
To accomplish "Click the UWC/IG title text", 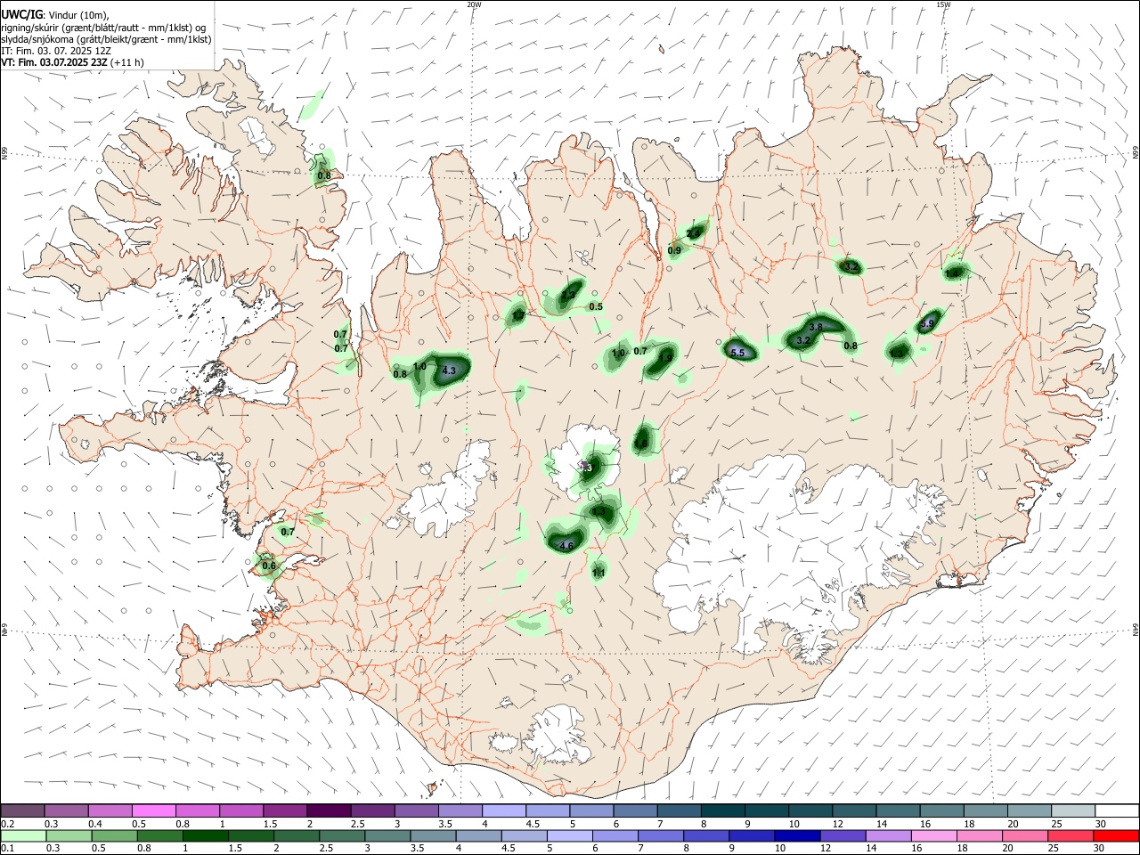I will 22,15.
